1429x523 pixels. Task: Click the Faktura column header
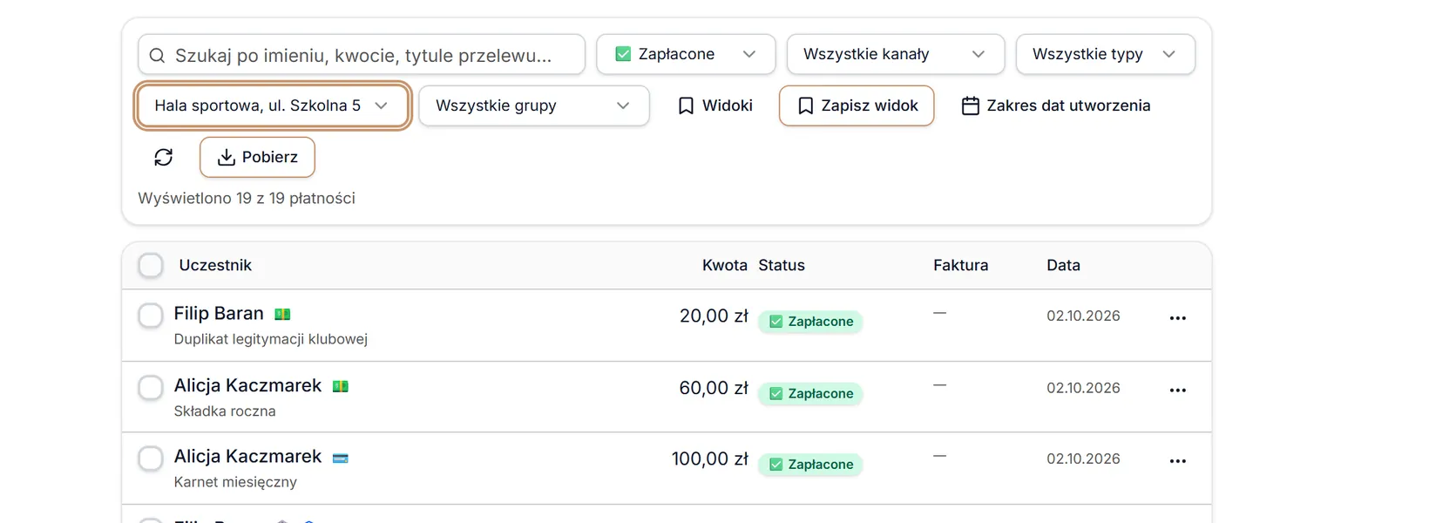pyautogui.click(x=961, y=265)
